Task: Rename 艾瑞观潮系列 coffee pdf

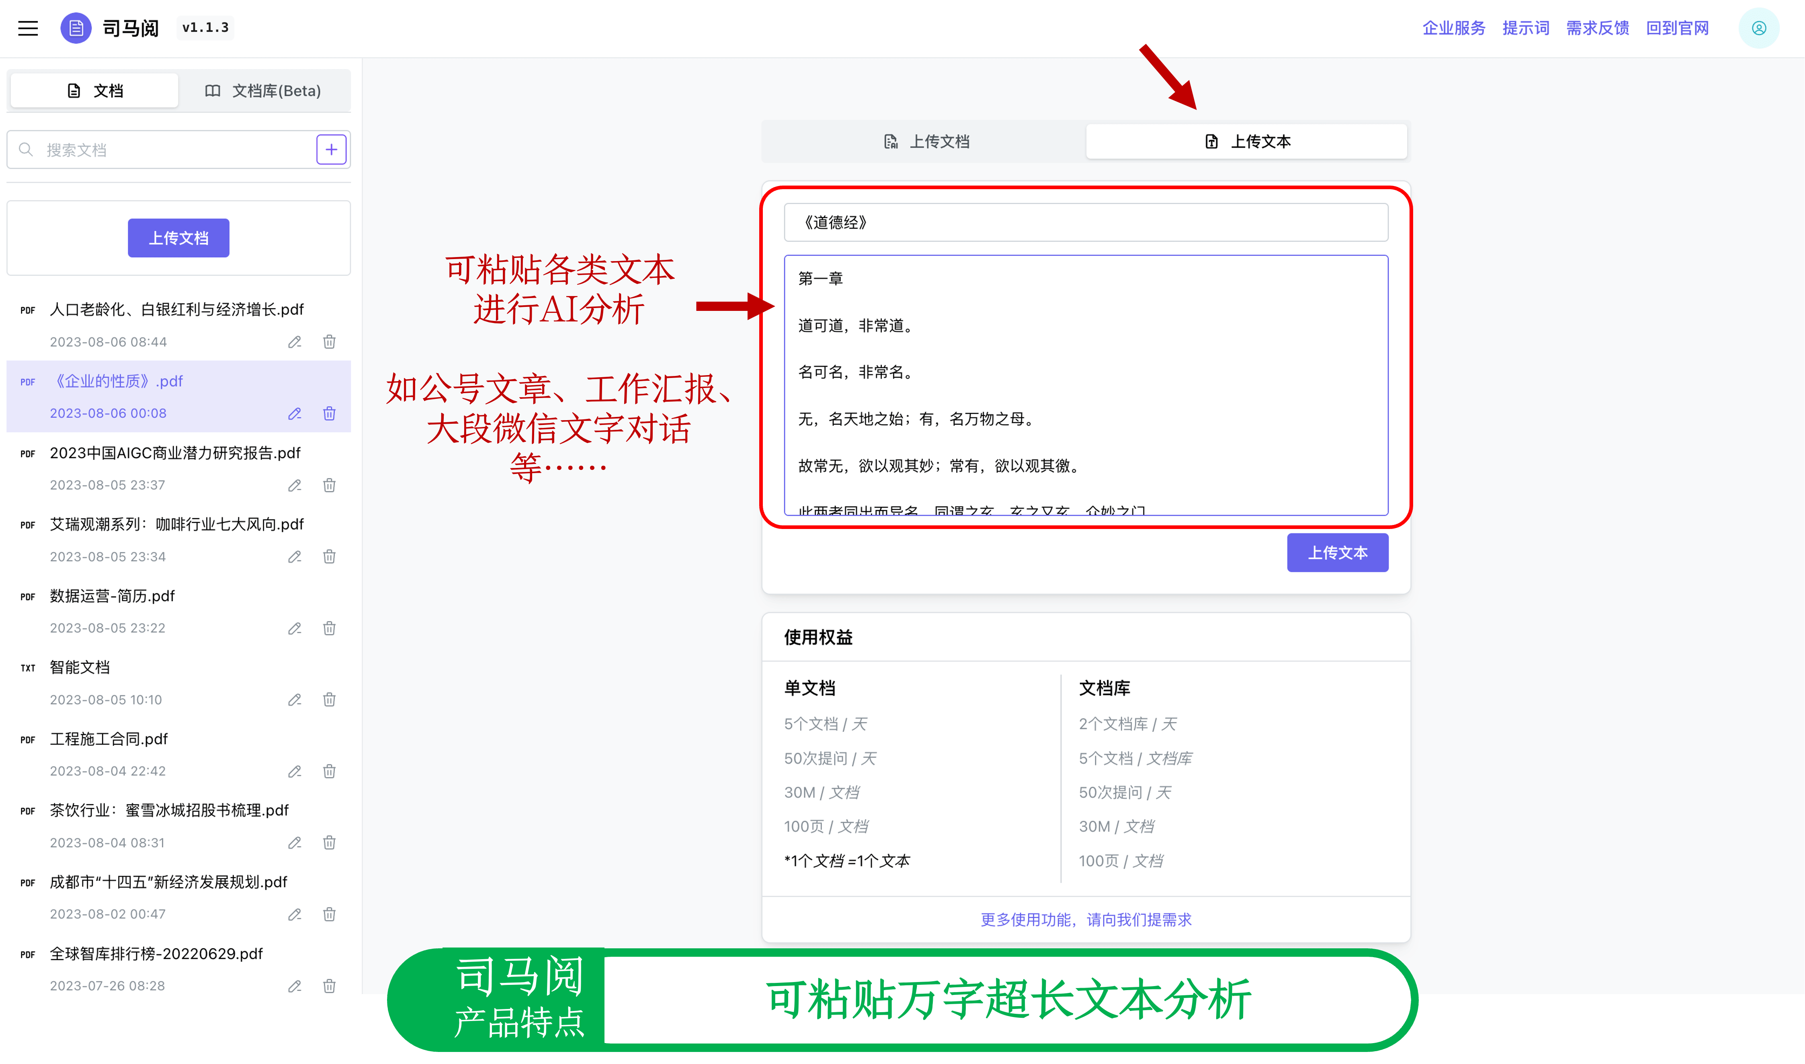Action: tap(295, 557)
